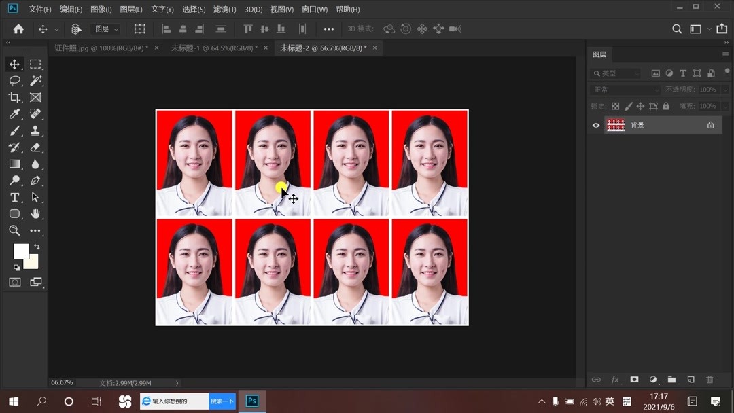Create a new layer in the Layers panel
The height and width of the screenshot is (413, 734).
(x=691, y=380)
